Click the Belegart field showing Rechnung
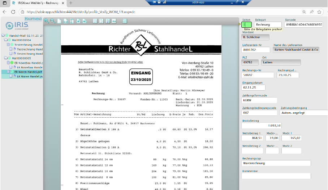 [268, 24]
